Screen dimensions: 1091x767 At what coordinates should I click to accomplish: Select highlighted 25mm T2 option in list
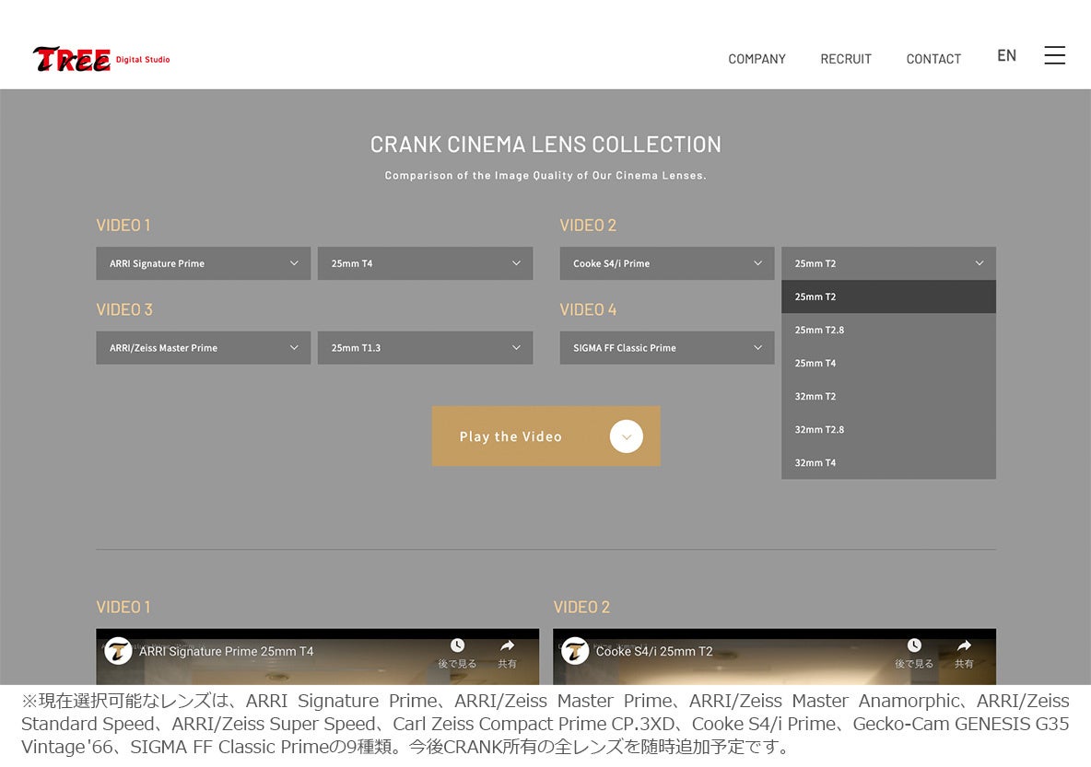[x=888, y=296]
